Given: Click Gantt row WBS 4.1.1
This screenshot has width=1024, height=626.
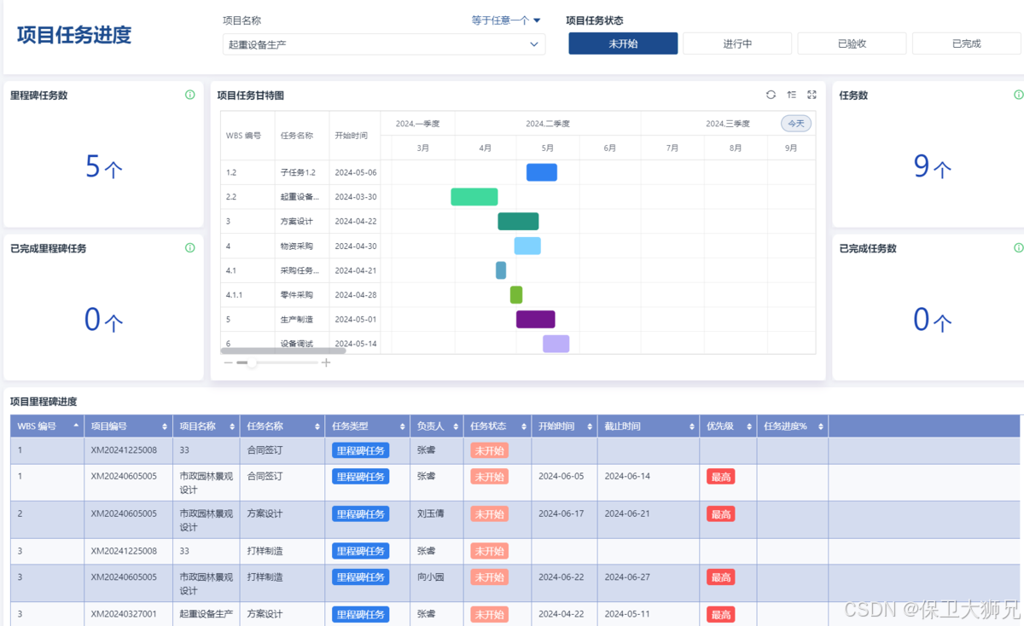Looking at the screenshot, I should pyautogui.click(x=234, y=295).
